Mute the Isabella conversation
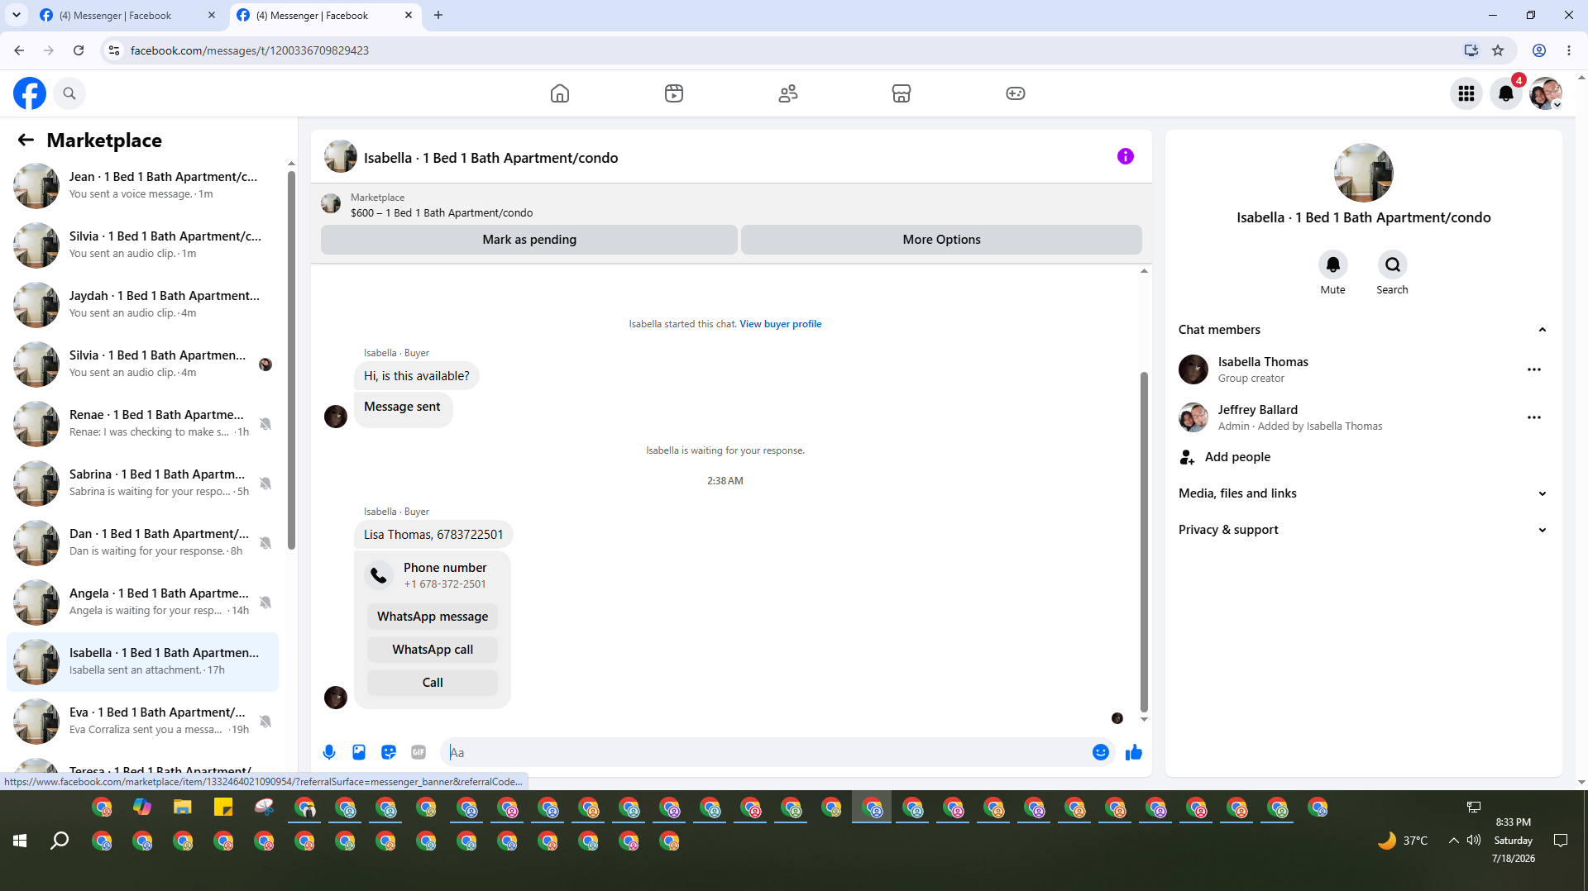 (x=1333, y=265)
